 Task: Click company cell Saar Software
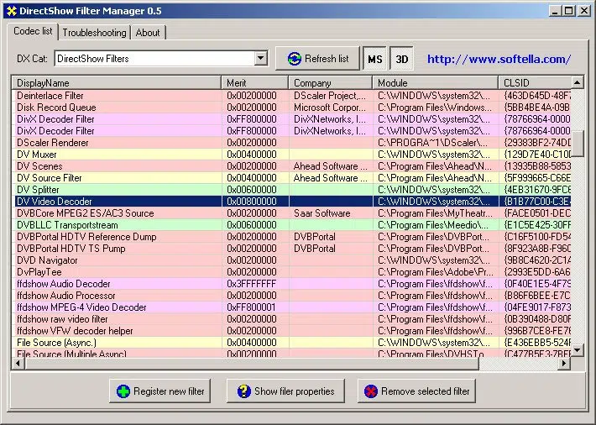point(322,213)
